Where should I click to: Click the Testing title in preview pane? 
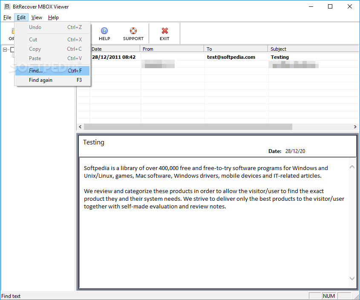tap(93, 142)
